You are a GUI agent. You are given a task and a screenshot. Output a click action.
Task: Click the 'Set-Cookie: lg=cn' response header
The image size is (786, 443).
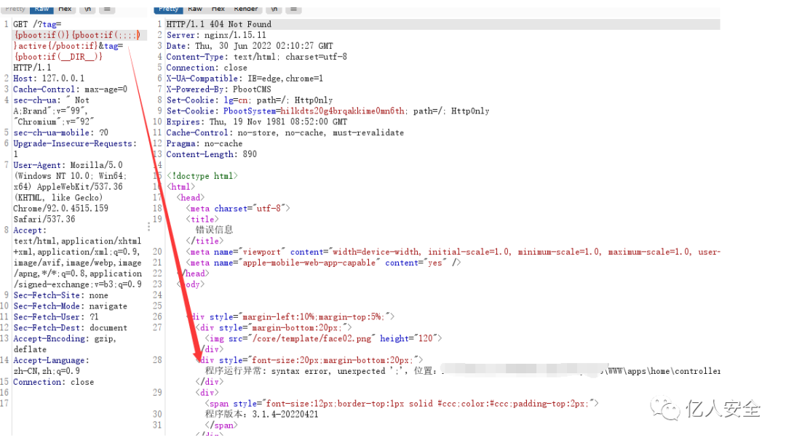click(249, 100)
